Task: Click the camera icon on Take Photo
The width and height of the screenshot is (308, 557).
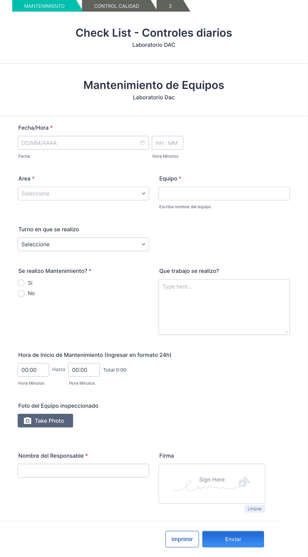Action: [x=27, y=421]
